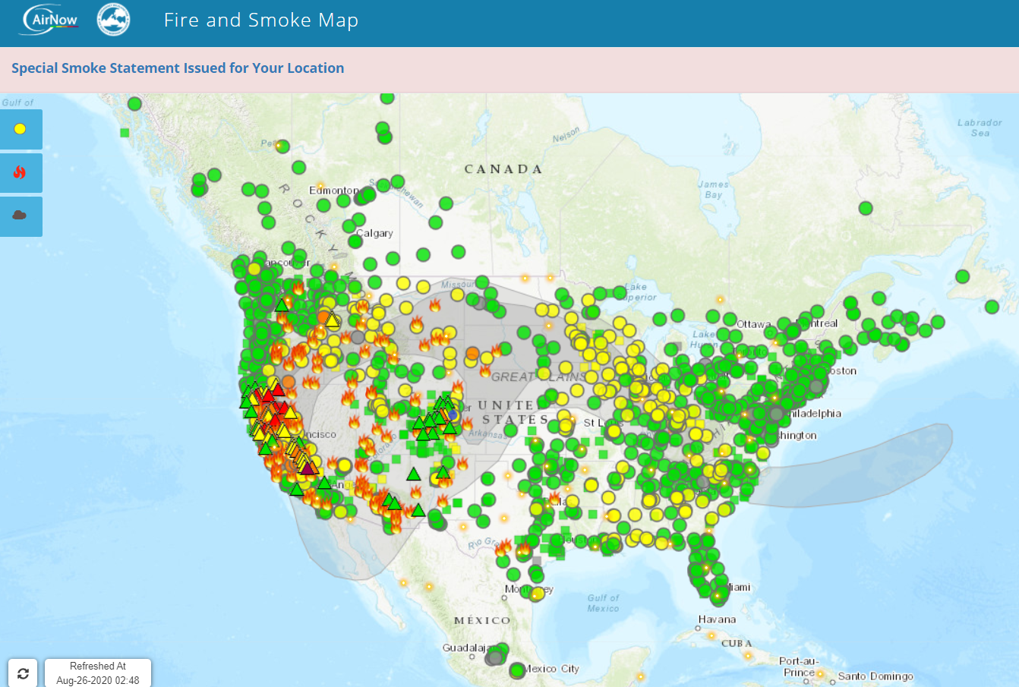Open the AirNow logo in the header
Viewport: 1019px width, 687px height.
47,20
